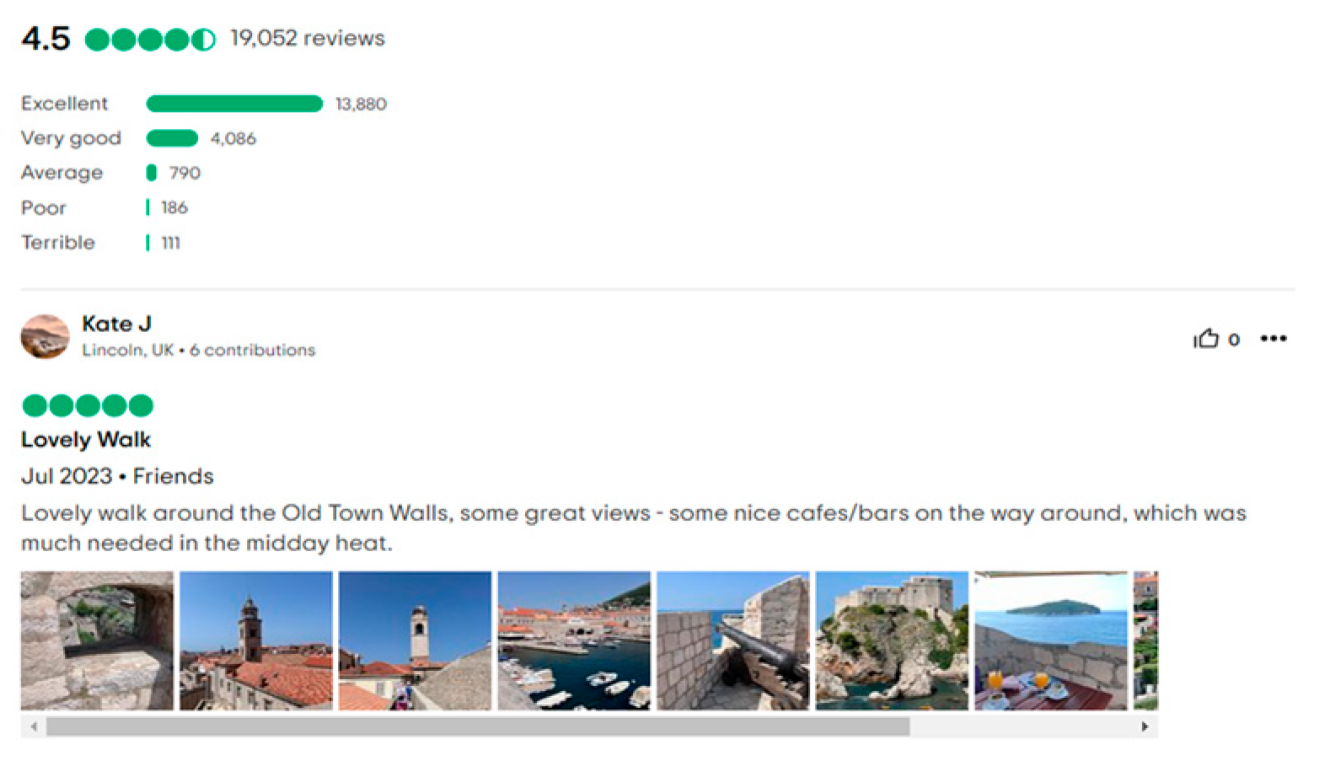Screen dimensions: 1319x761
Task: Filter reviews by Average rating
Action: 62,173
